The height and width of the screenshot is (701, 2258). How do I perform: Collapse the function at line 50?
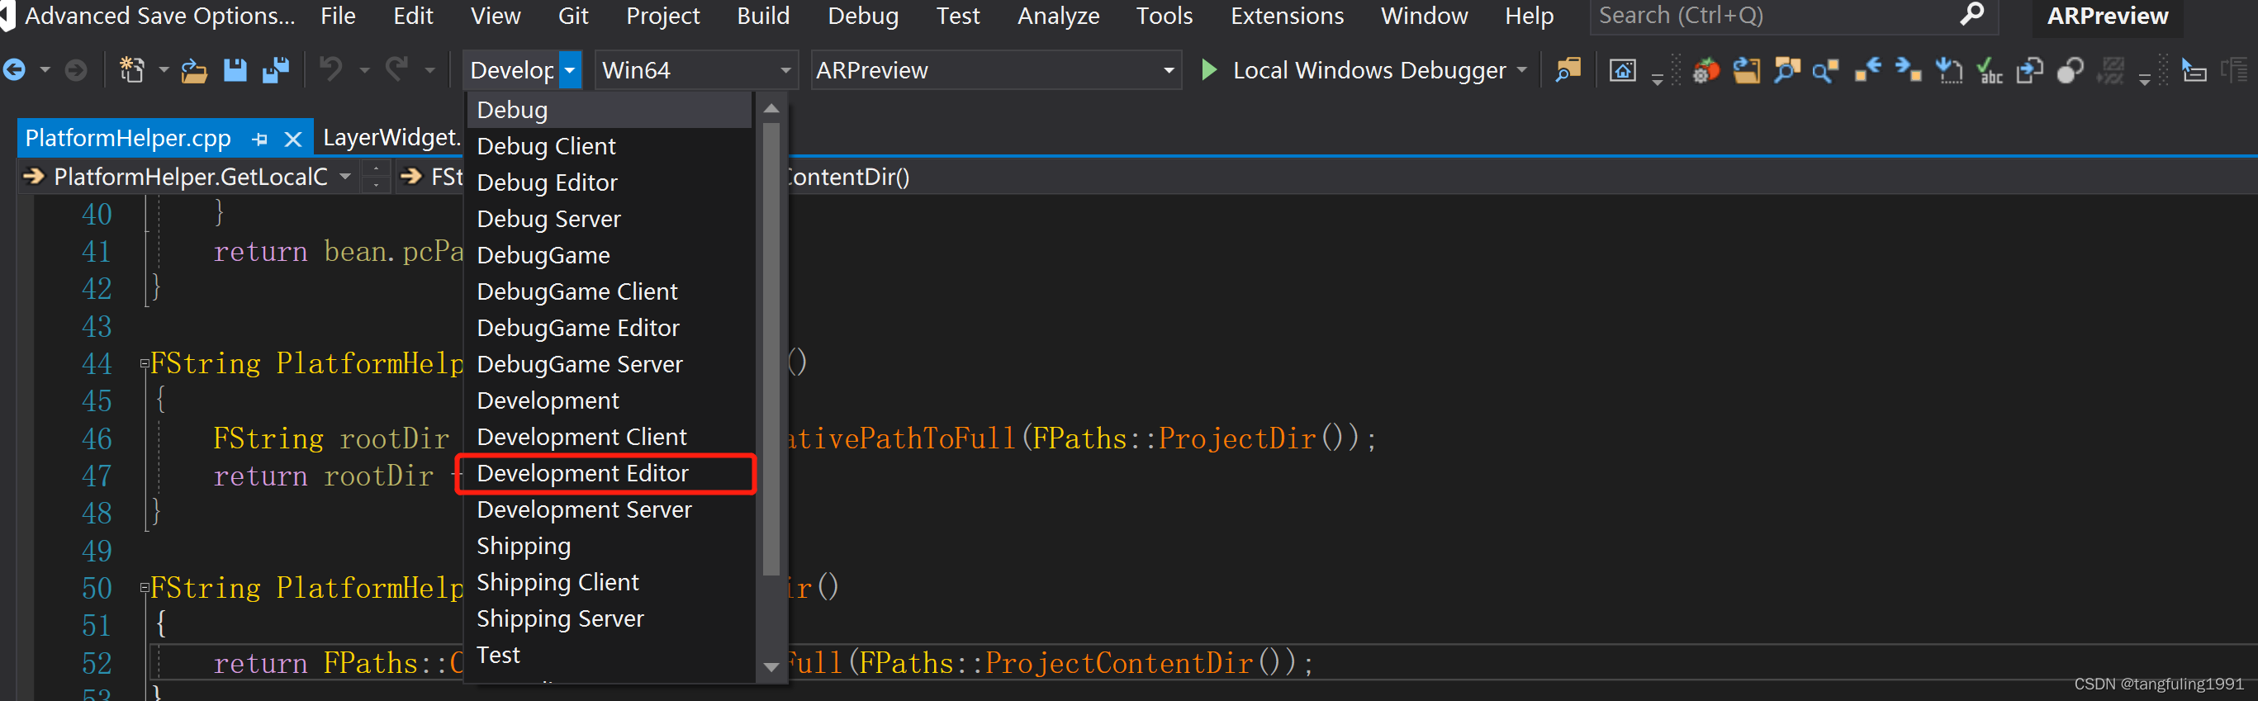coord(145,588)
